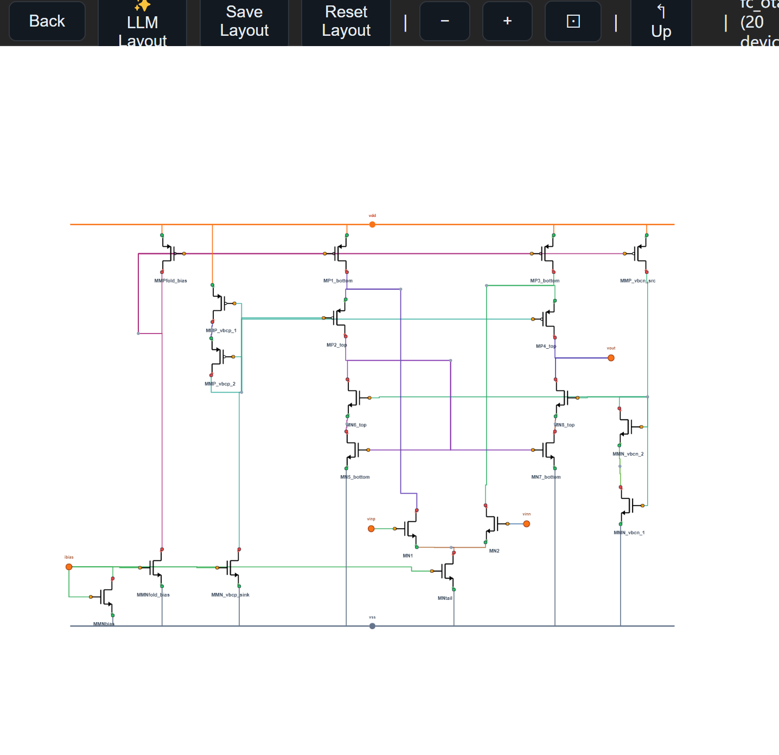Viewport: 779px width, 755px height.
Task: Select the vinn input pin
Action: [526, 524]
